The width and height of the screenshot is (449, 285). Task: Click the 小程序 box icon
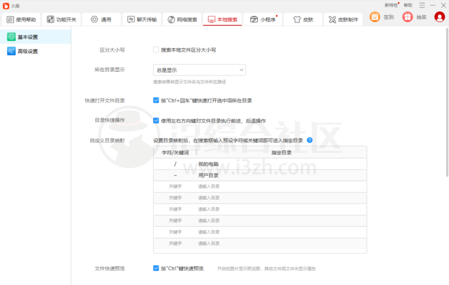click(254, 19)
